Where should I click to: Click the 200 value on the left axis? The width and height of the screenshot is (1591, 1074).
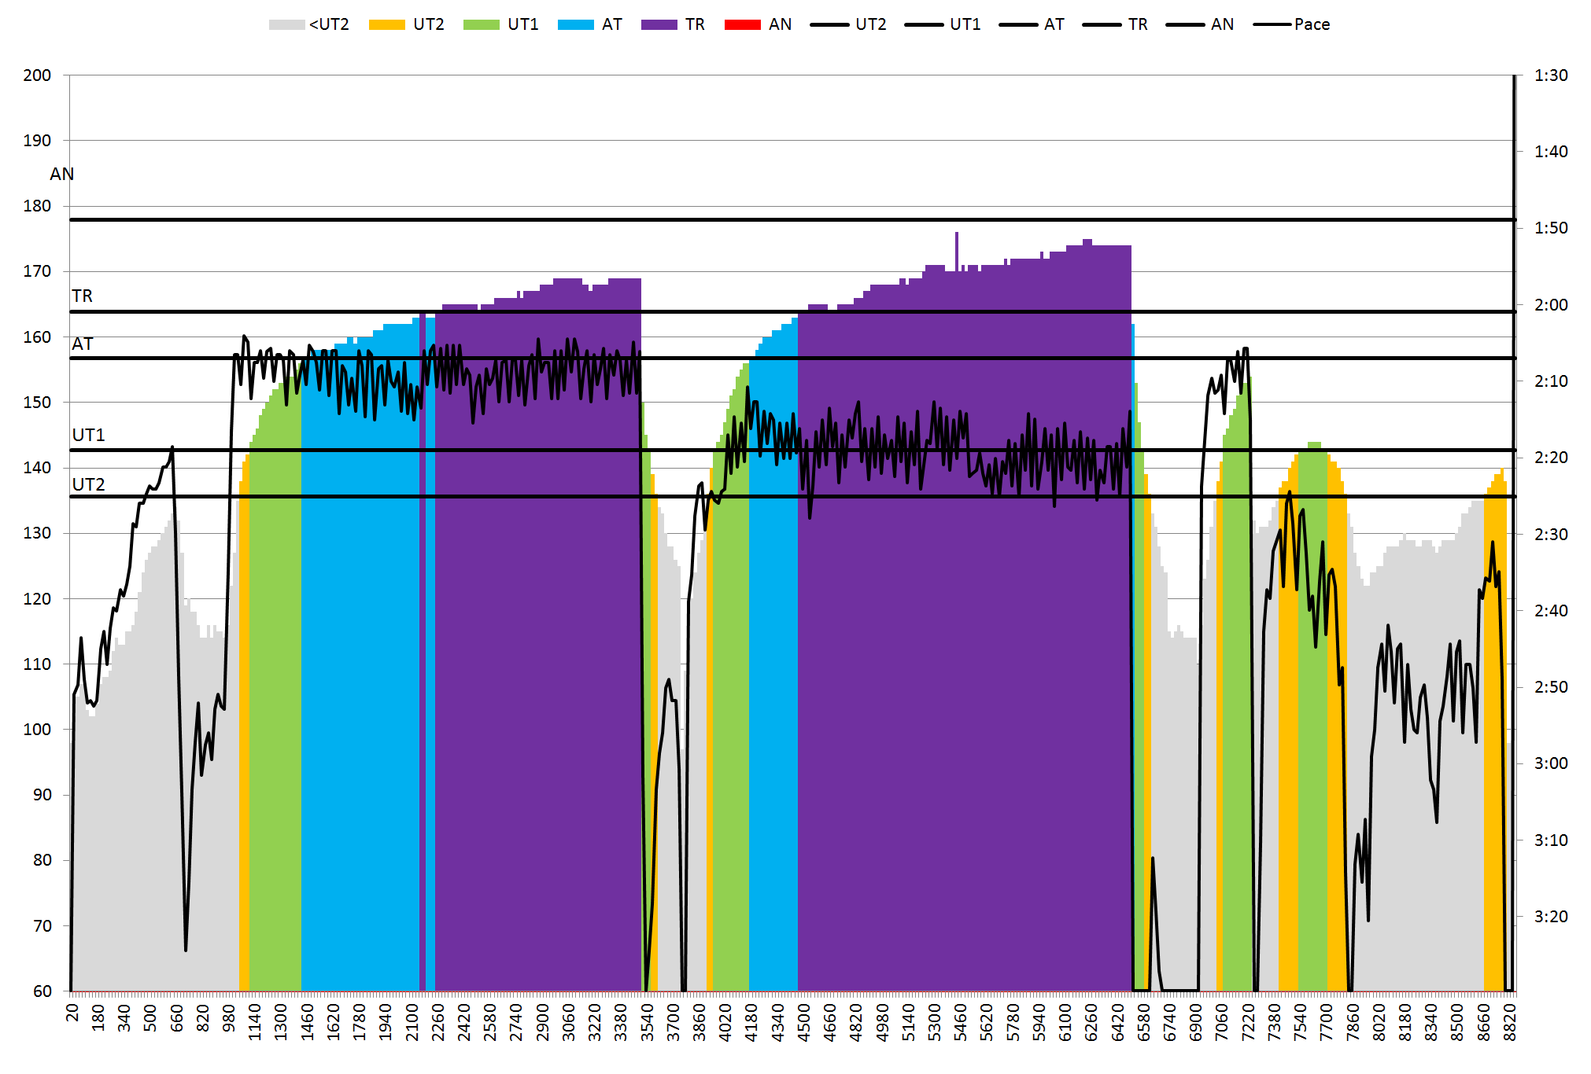(37, 75)
